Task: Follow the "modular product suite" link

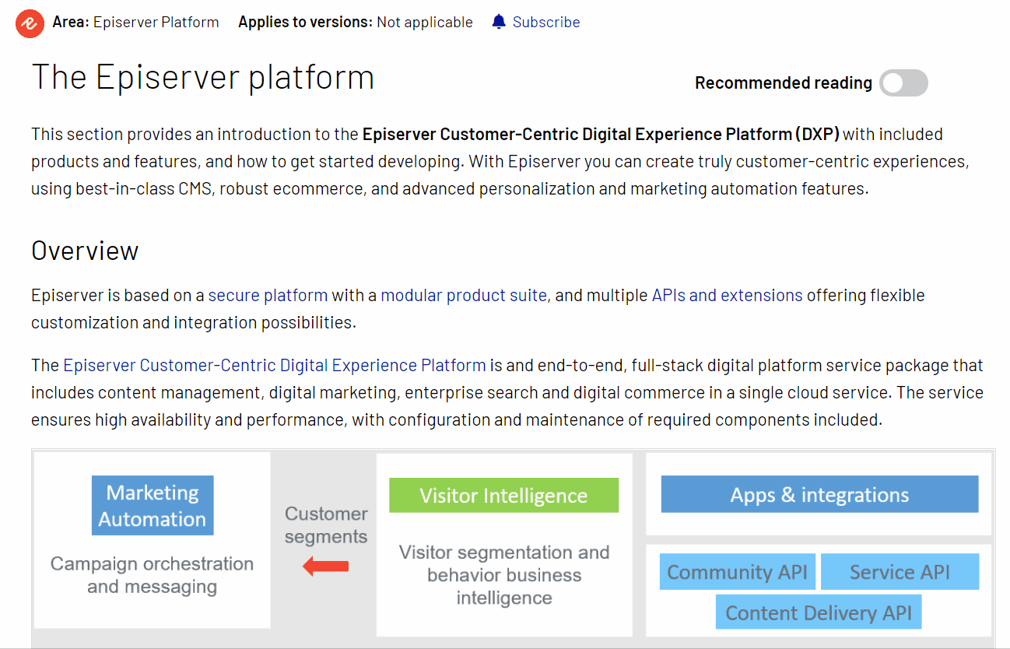Action: (463, 296)
